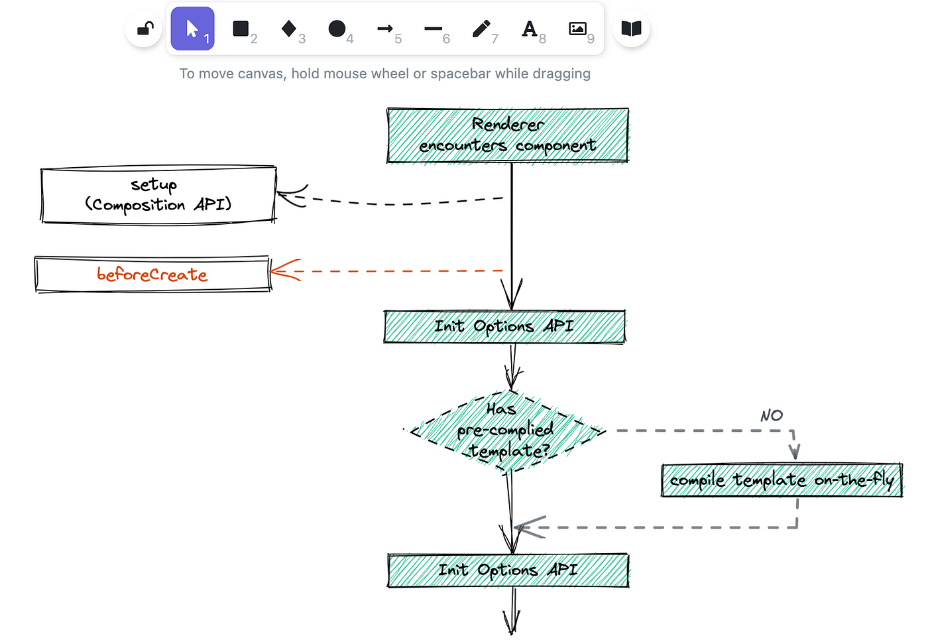Toggle the canvas lock icon
Viewport: 928px width, 644px height.
144,29
